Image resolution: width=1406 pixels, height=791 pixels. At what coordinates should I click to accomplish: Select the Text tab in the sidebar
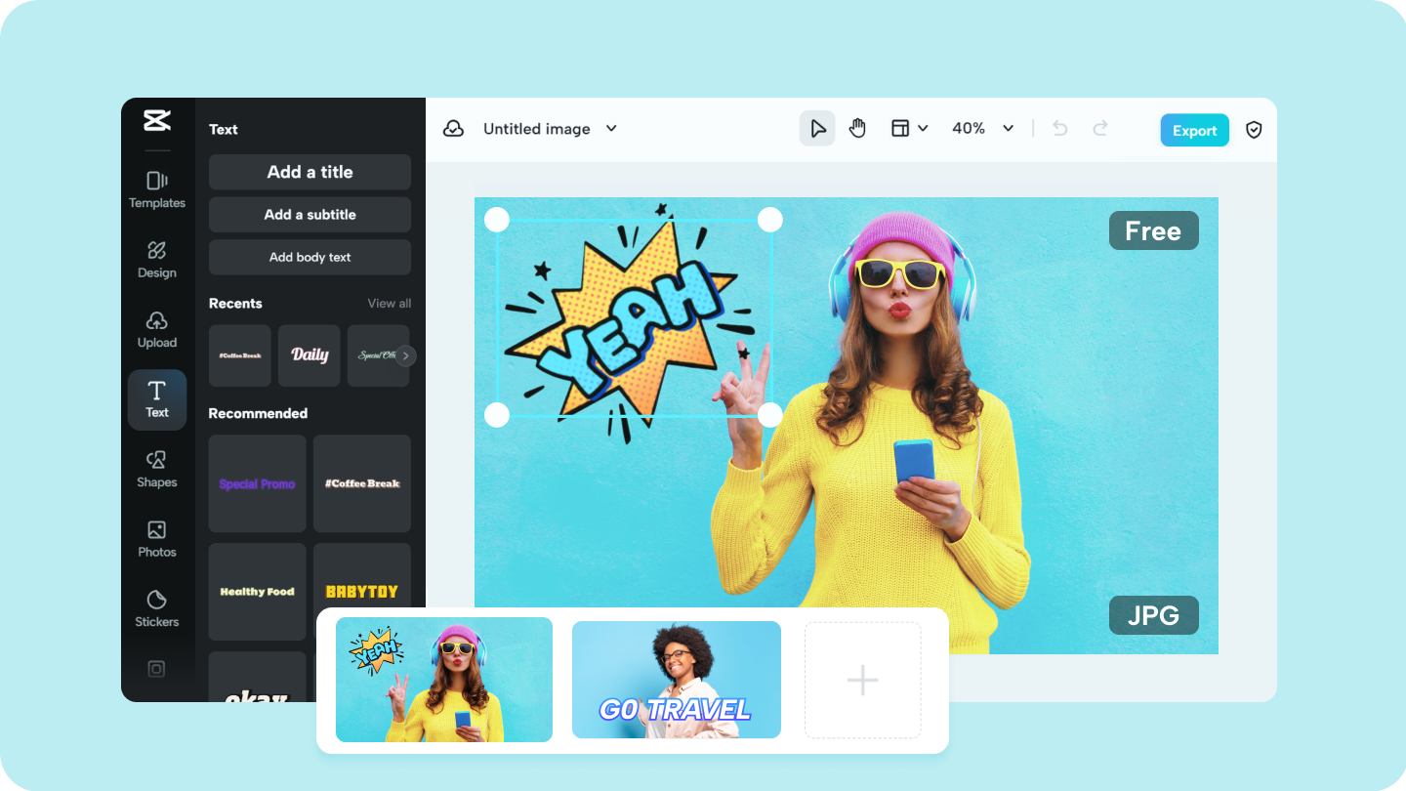157,399
